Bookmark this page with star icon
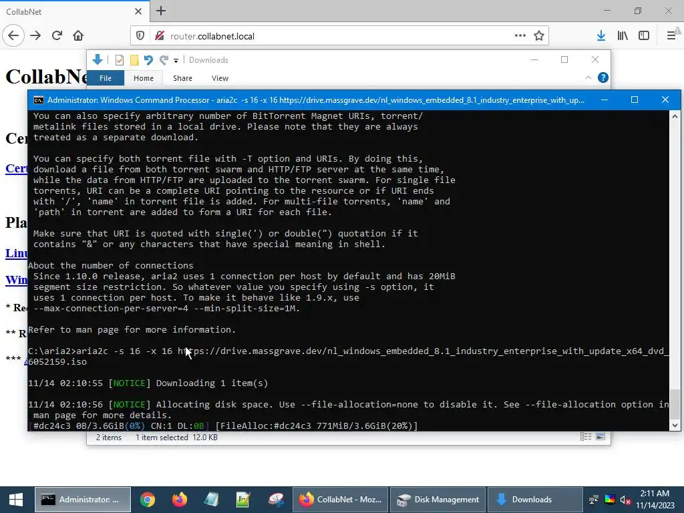Image resolution: width=684 pixels, height=513 pixels. pos(539,35)
